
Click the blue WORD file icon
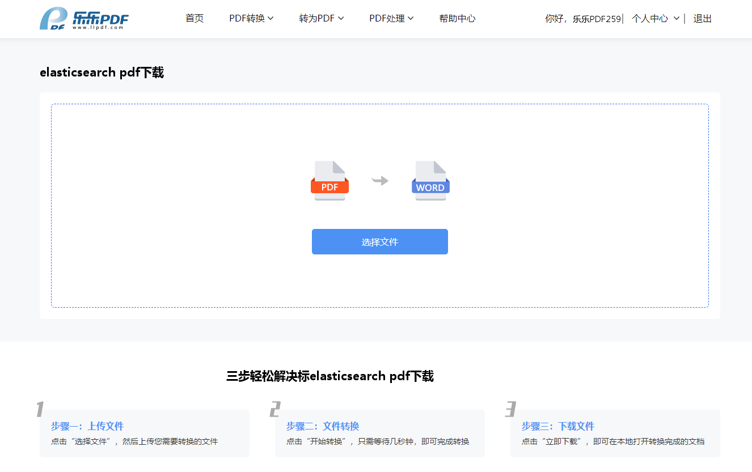tap(430, 181)
